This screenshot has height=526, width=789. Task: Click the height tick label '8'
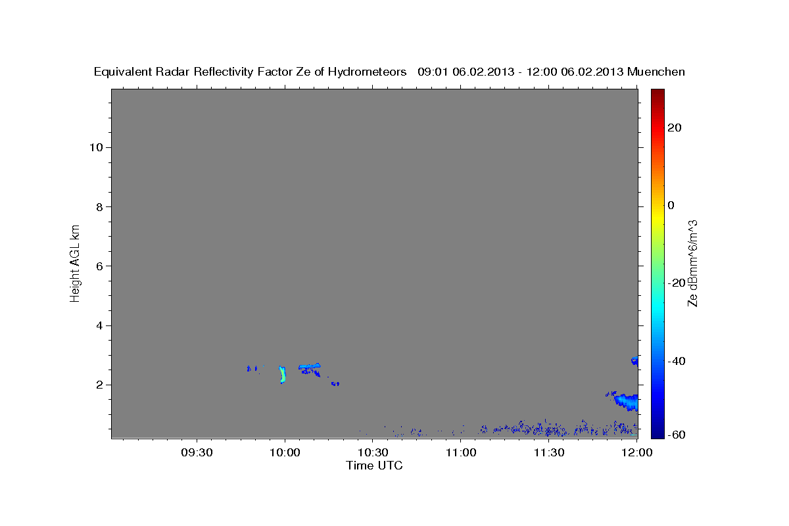[99, 206]
